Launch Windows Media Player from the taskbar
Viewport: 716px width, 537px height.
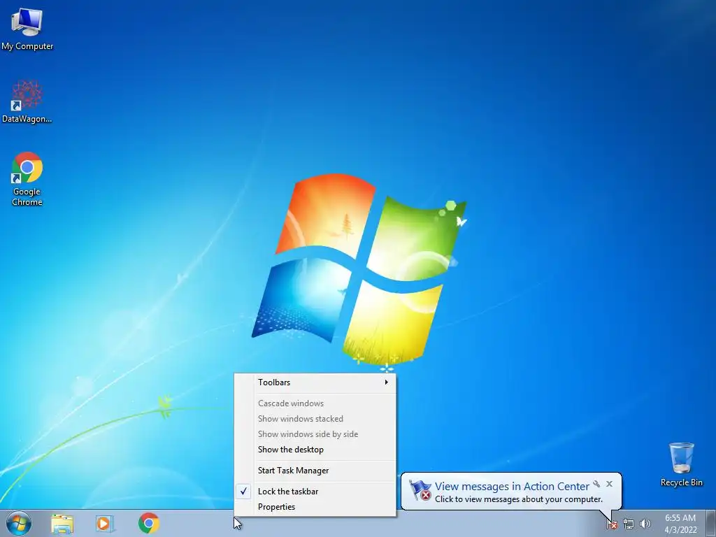click(x=105, y=524)
